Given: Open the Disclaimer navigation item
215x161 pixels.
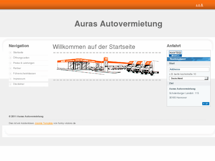Looking at the screenshot, I should pos(19,84).
